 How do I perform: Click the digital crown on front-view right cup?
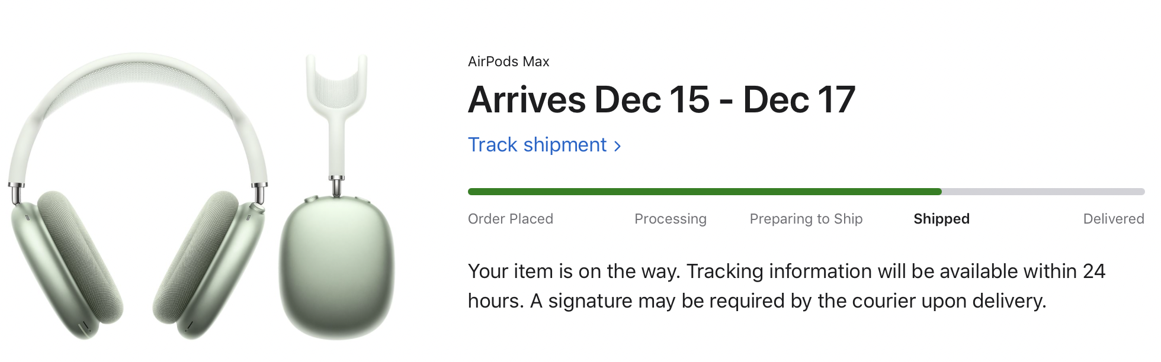click(258, 208)
